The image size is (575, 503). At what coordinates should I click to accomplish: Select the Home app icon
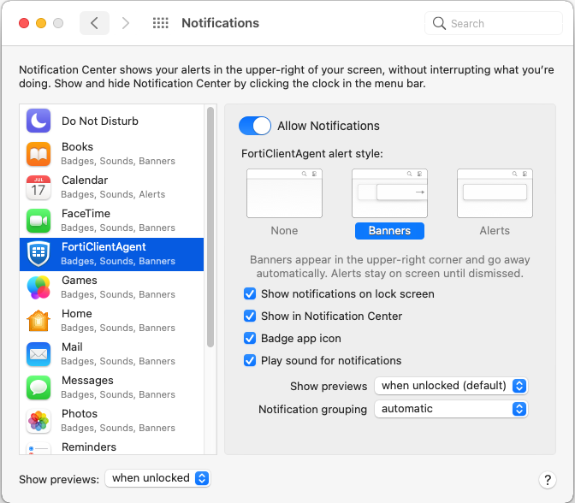pos(39,321)
